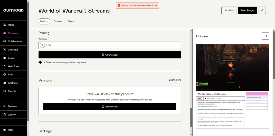Viewport: 275px width, 136px height.
Task: Click the Versions section heading
Action: point(45,80)
